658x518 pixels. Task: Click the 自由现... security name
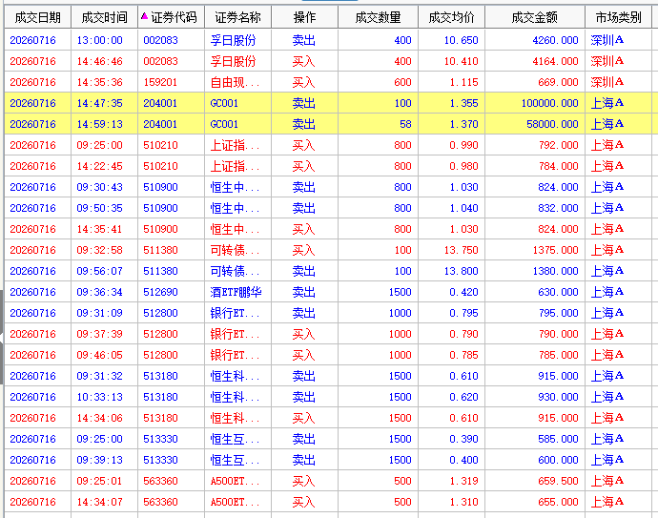[235, 82]
